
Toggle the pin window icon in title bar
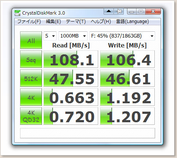[119, 11]
